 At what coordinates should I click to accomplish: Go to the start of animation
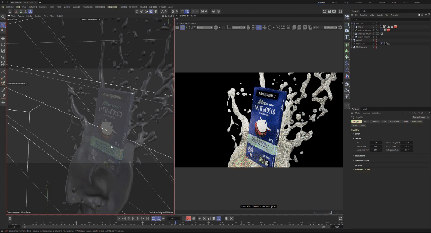tap(119, 218)
